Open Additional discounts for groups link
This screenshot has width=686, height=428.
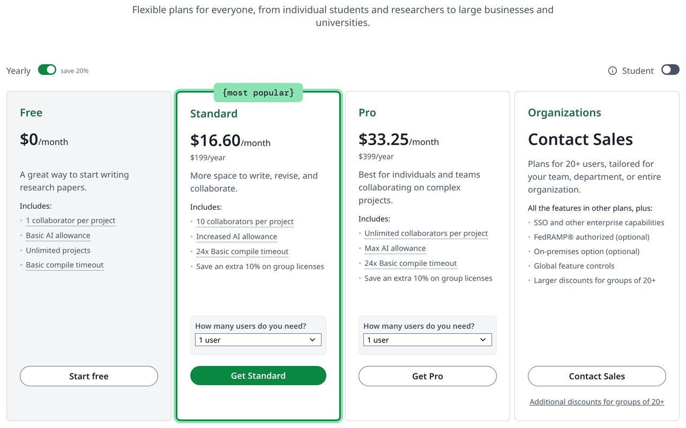click(597, 402)
